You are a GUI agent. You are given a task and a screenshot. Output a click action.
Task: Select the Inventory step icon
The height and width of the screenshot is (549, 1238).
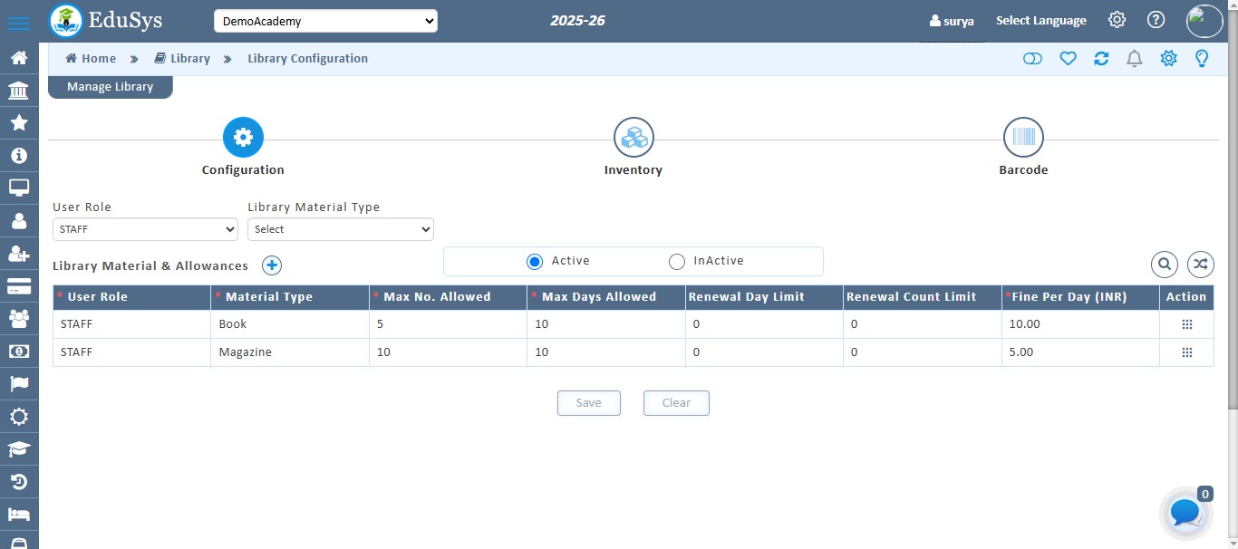click(x=633, y=137)
